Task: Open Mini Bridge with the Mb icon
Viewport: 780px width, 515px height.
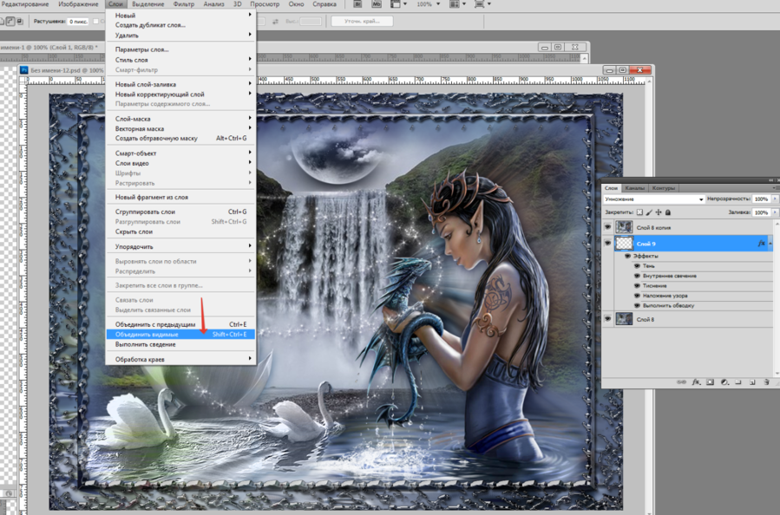Action: coord(376,4)
